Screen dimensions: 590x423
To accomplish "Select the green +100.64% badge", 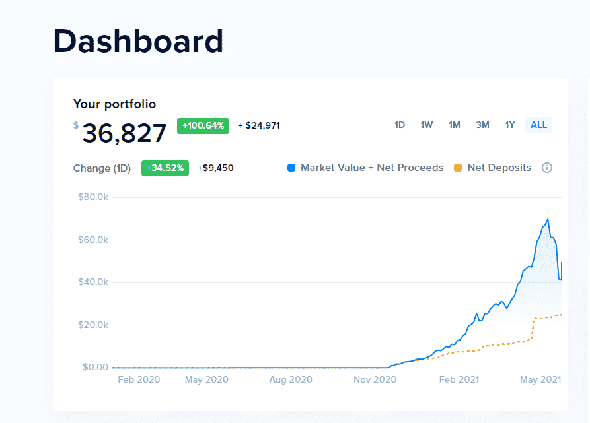I will 203,126.
